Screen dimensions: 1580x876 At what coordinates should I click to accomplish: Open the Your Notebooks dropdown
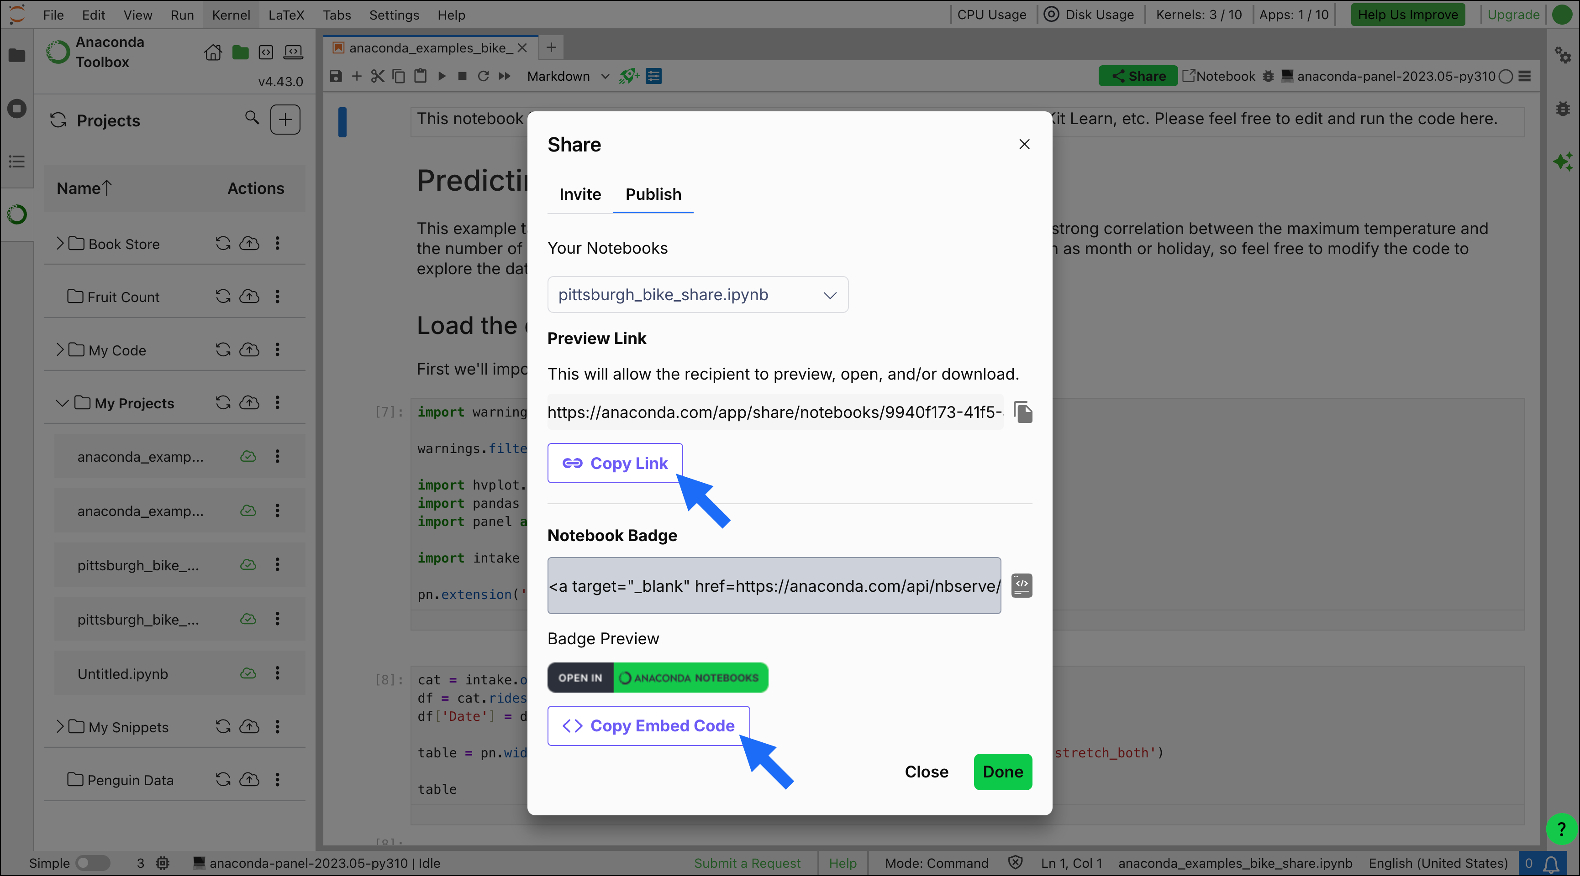click(x=697, y=295)
